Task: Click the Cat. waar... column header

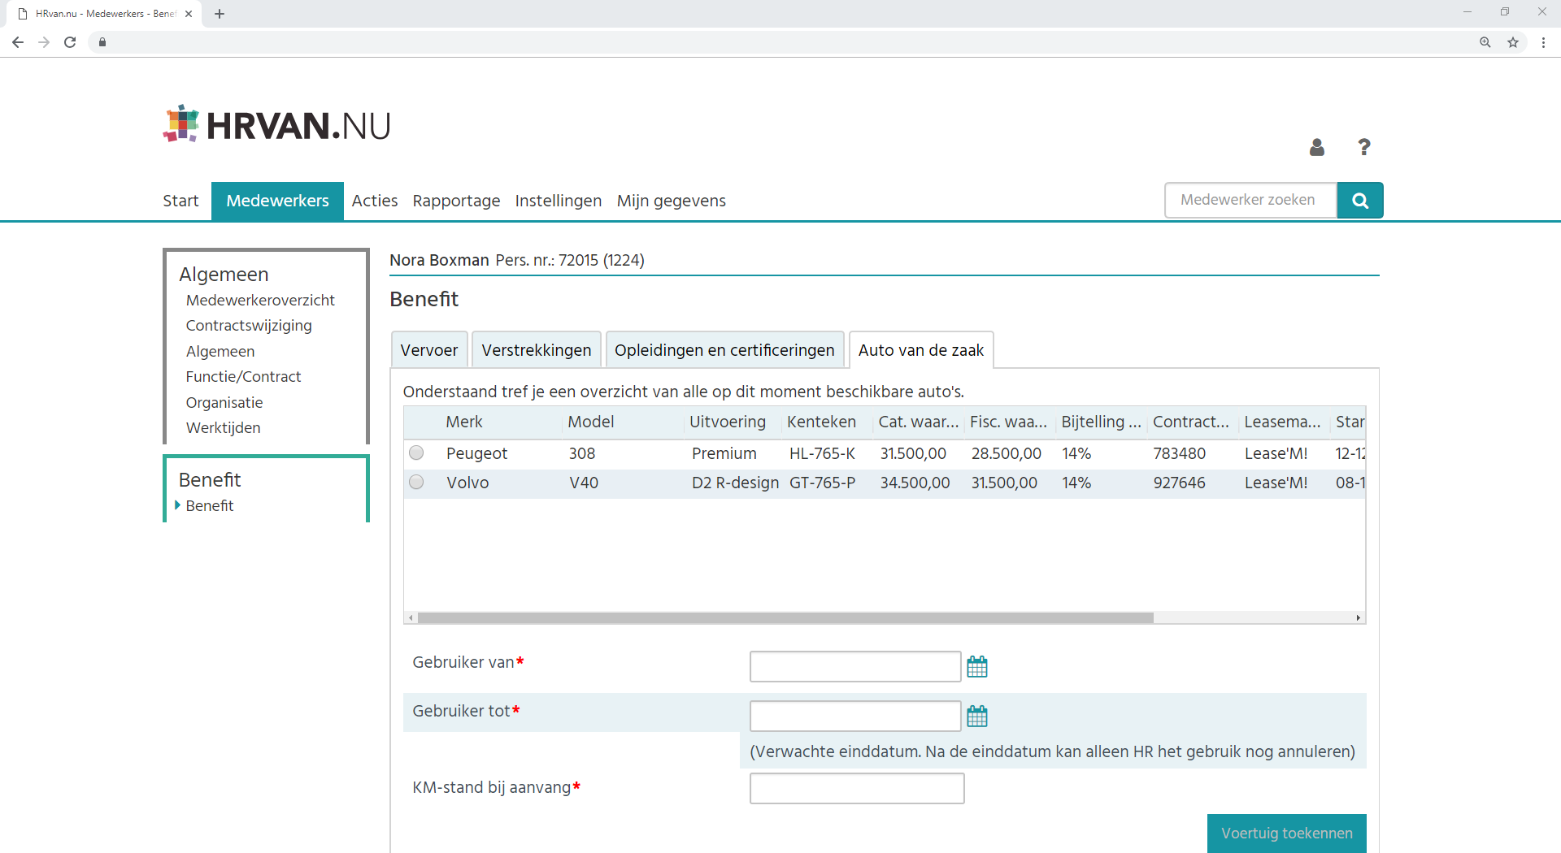Action: click(x=919, y=422)
